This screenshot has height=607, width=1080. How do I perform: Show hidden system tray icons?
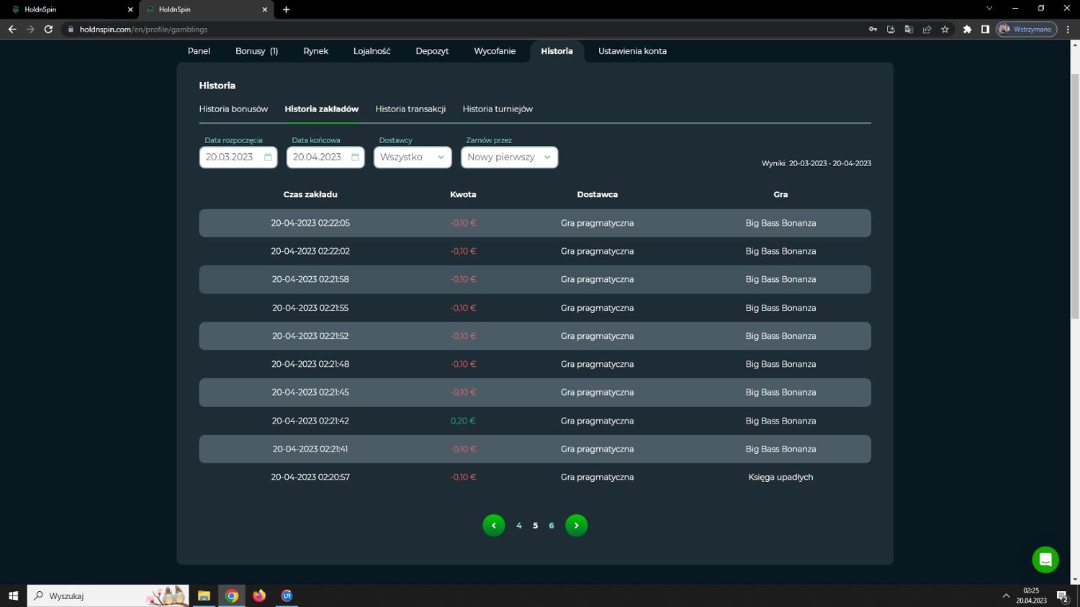pyautogui.click(x=1006, y=595)
